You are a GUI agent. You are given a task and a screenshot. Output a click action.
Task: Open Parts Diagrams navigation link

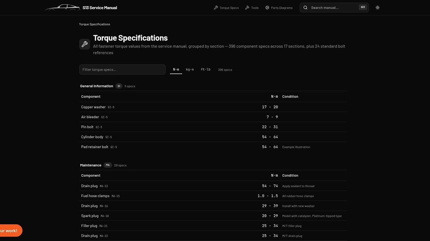pyautogui.click(x=278, y=8)
